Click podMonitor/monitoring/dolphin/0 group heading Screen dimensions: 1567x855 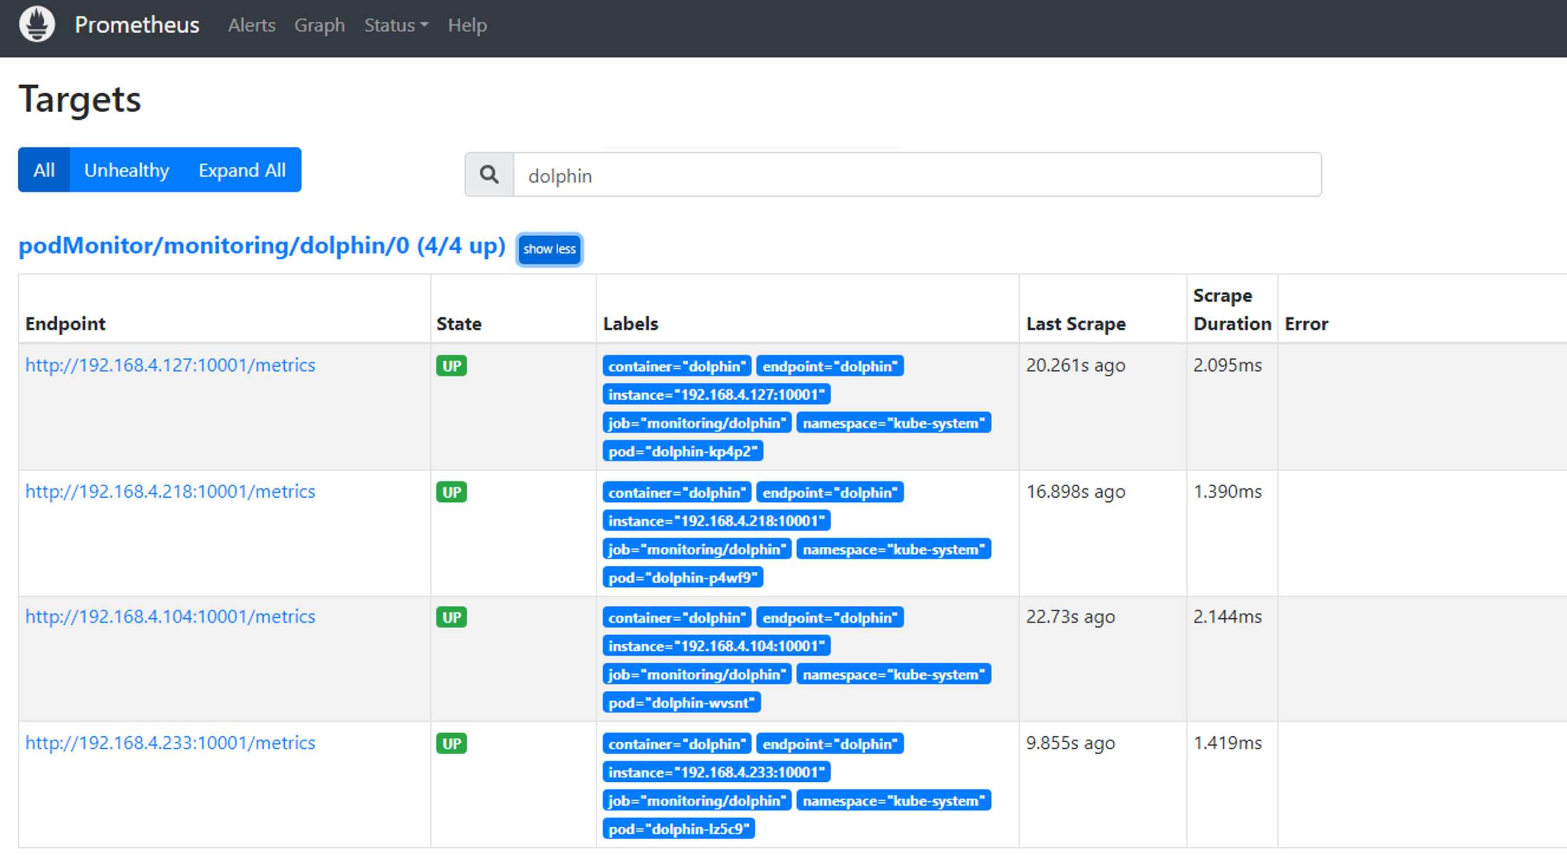pos(262,246)
